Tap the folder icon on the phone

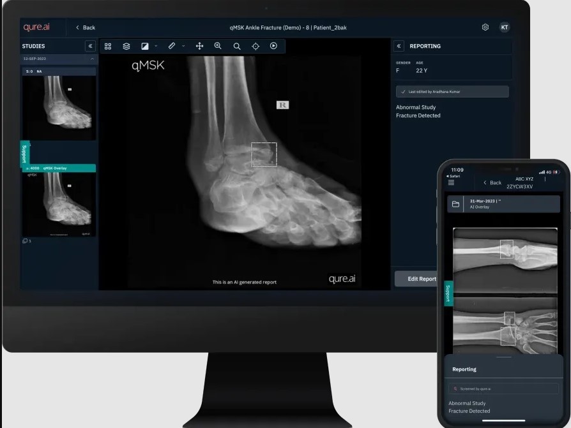click(x=455, y=204)
